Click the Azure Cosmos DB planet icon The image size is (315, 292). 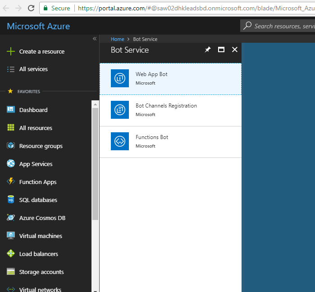tap(11, 217)
